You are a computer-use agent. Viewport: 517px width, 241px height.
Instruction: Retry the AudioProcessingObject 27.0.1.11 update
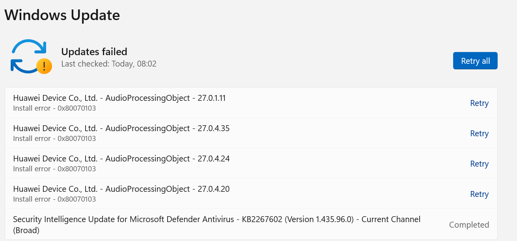pos(479,103)
